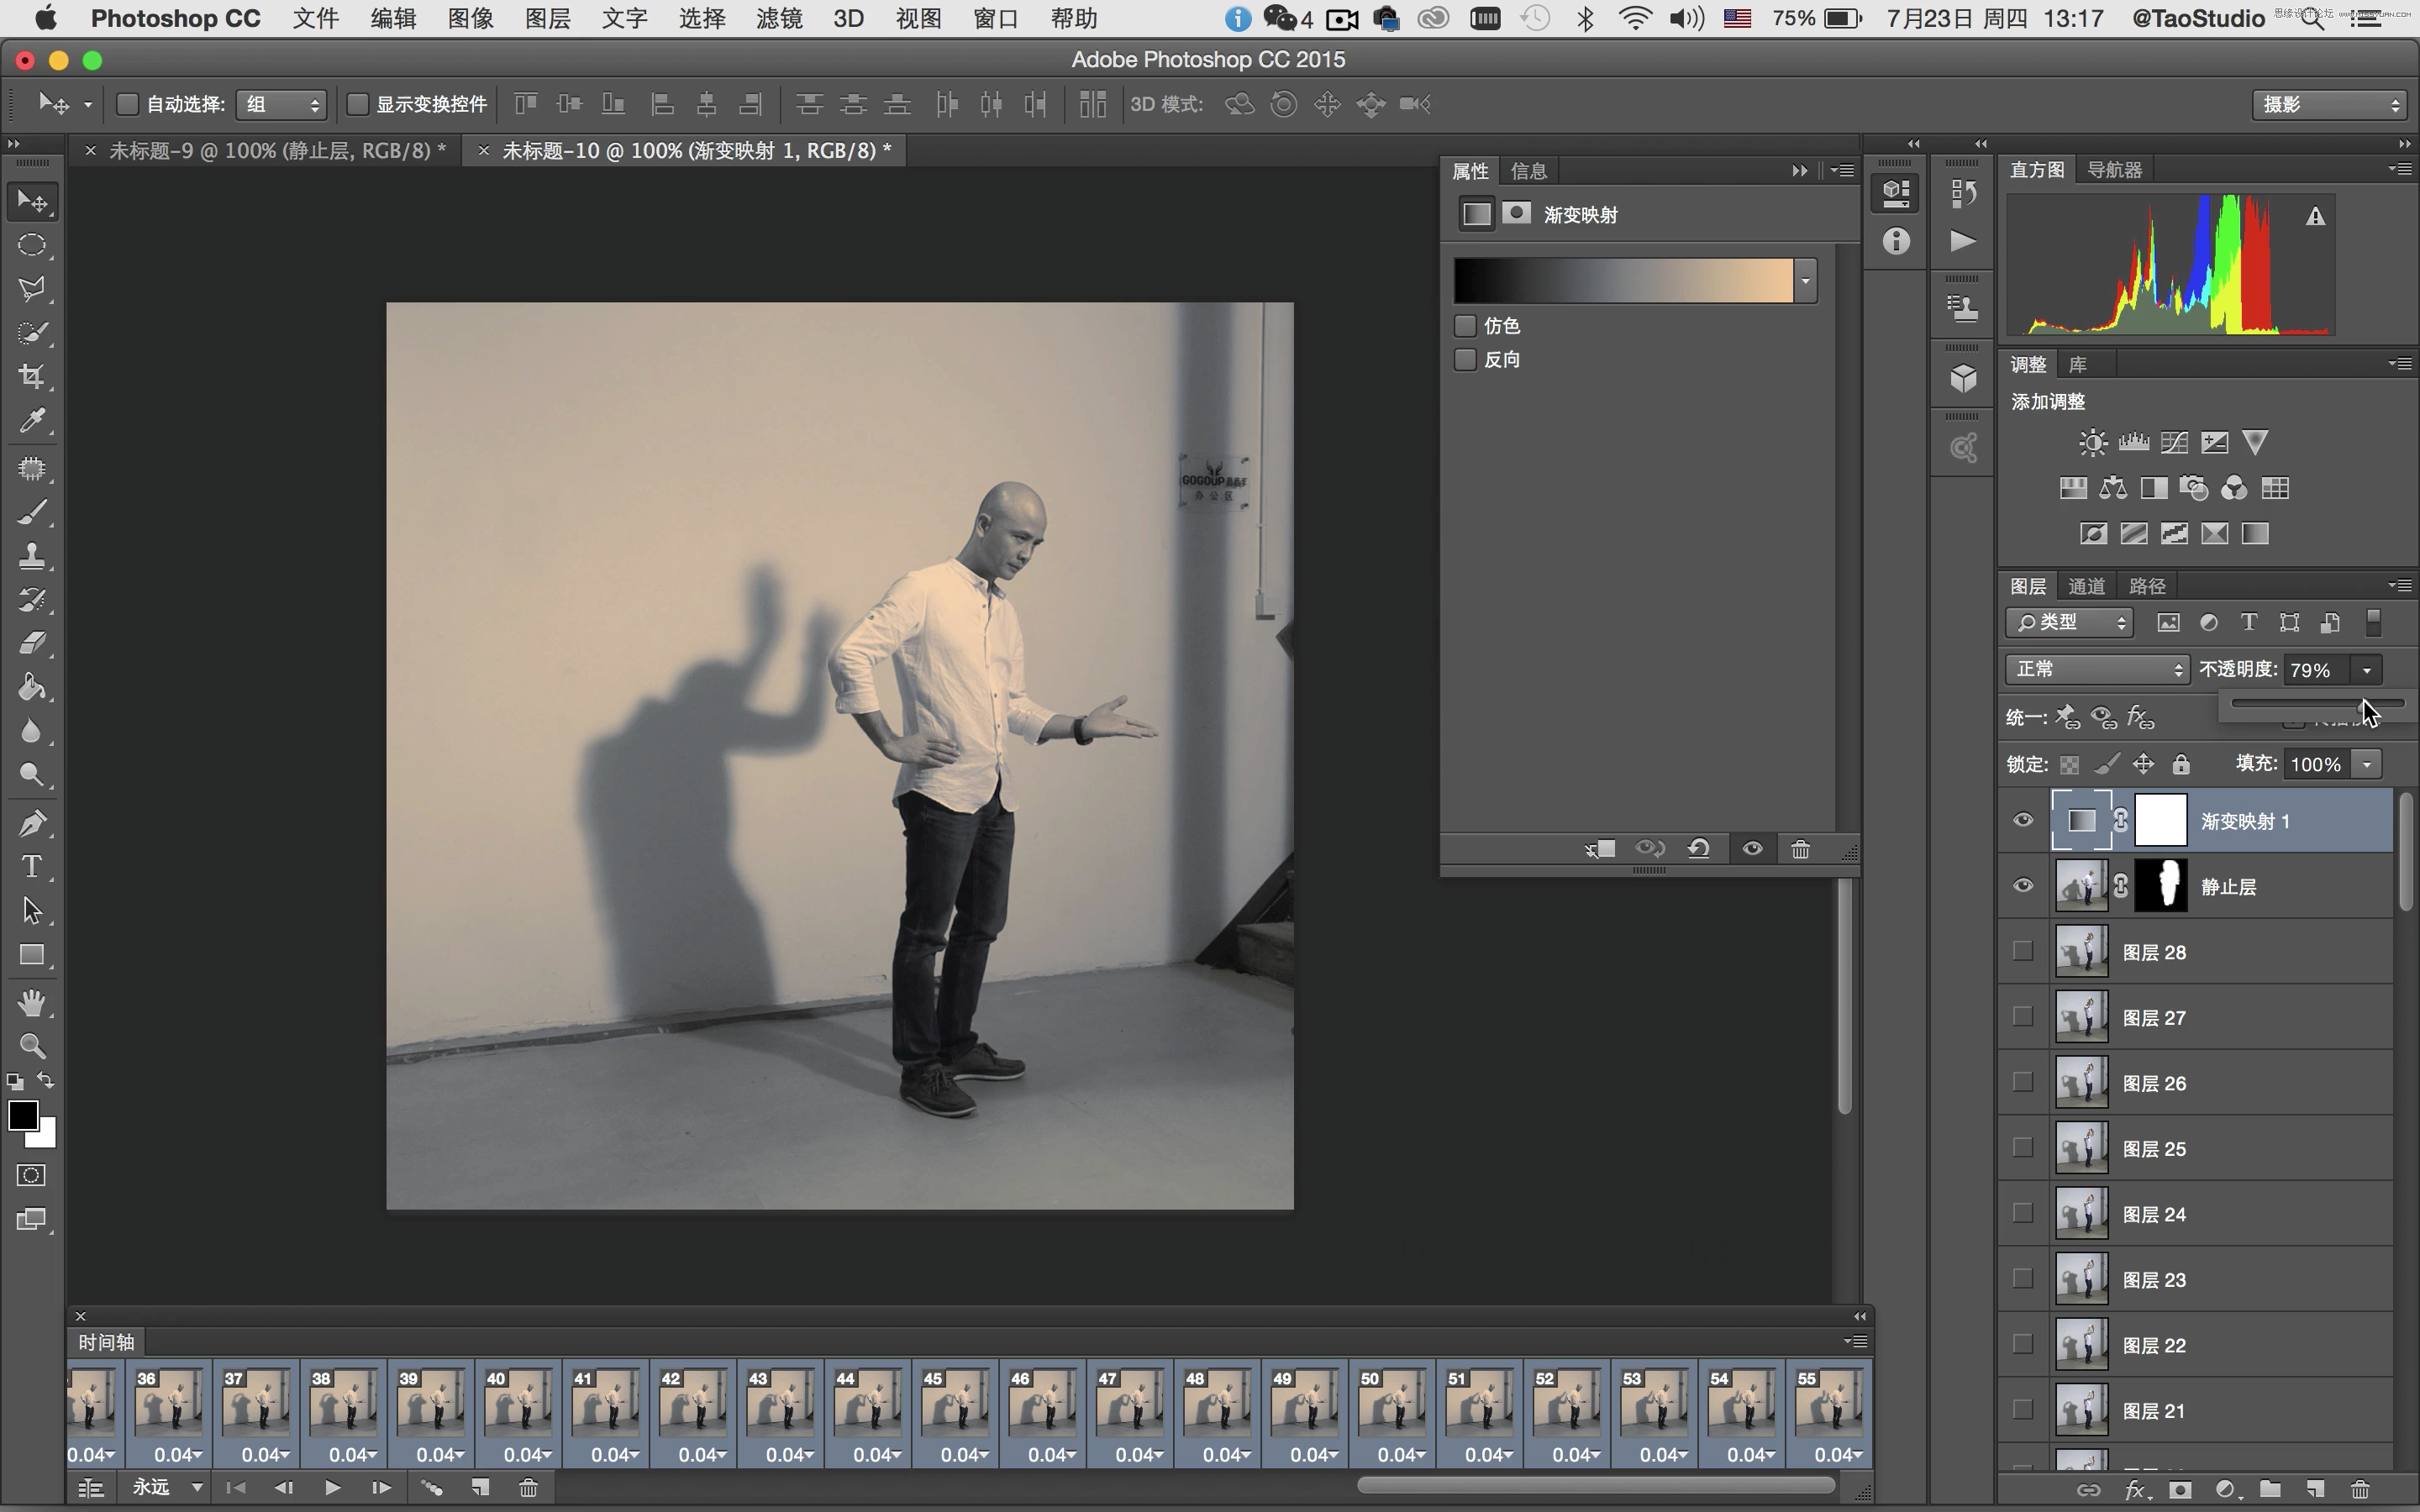This screenshot has width=2420, height=1512.
Task: Select the Move tool
Action: click(32, 200)
